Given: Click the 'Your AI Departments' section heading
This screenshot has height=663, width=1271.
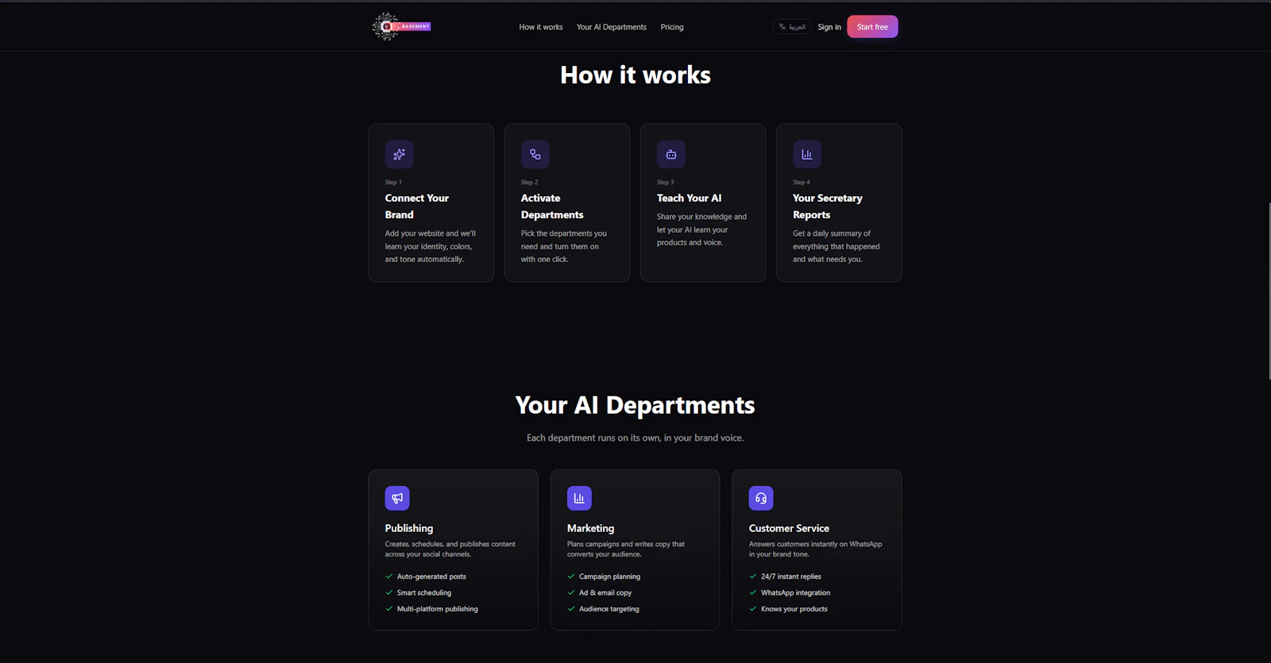Looking at the screenshot, I should 635,405.
